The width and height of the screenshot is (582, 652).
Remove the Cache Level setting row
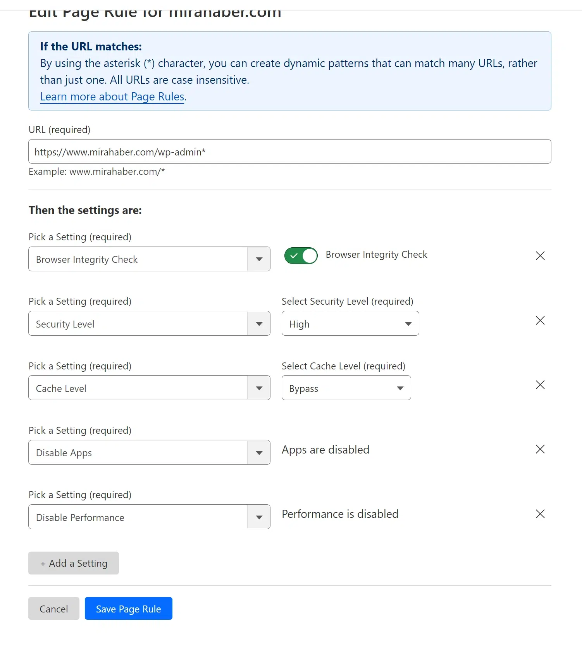pos(540,385)
